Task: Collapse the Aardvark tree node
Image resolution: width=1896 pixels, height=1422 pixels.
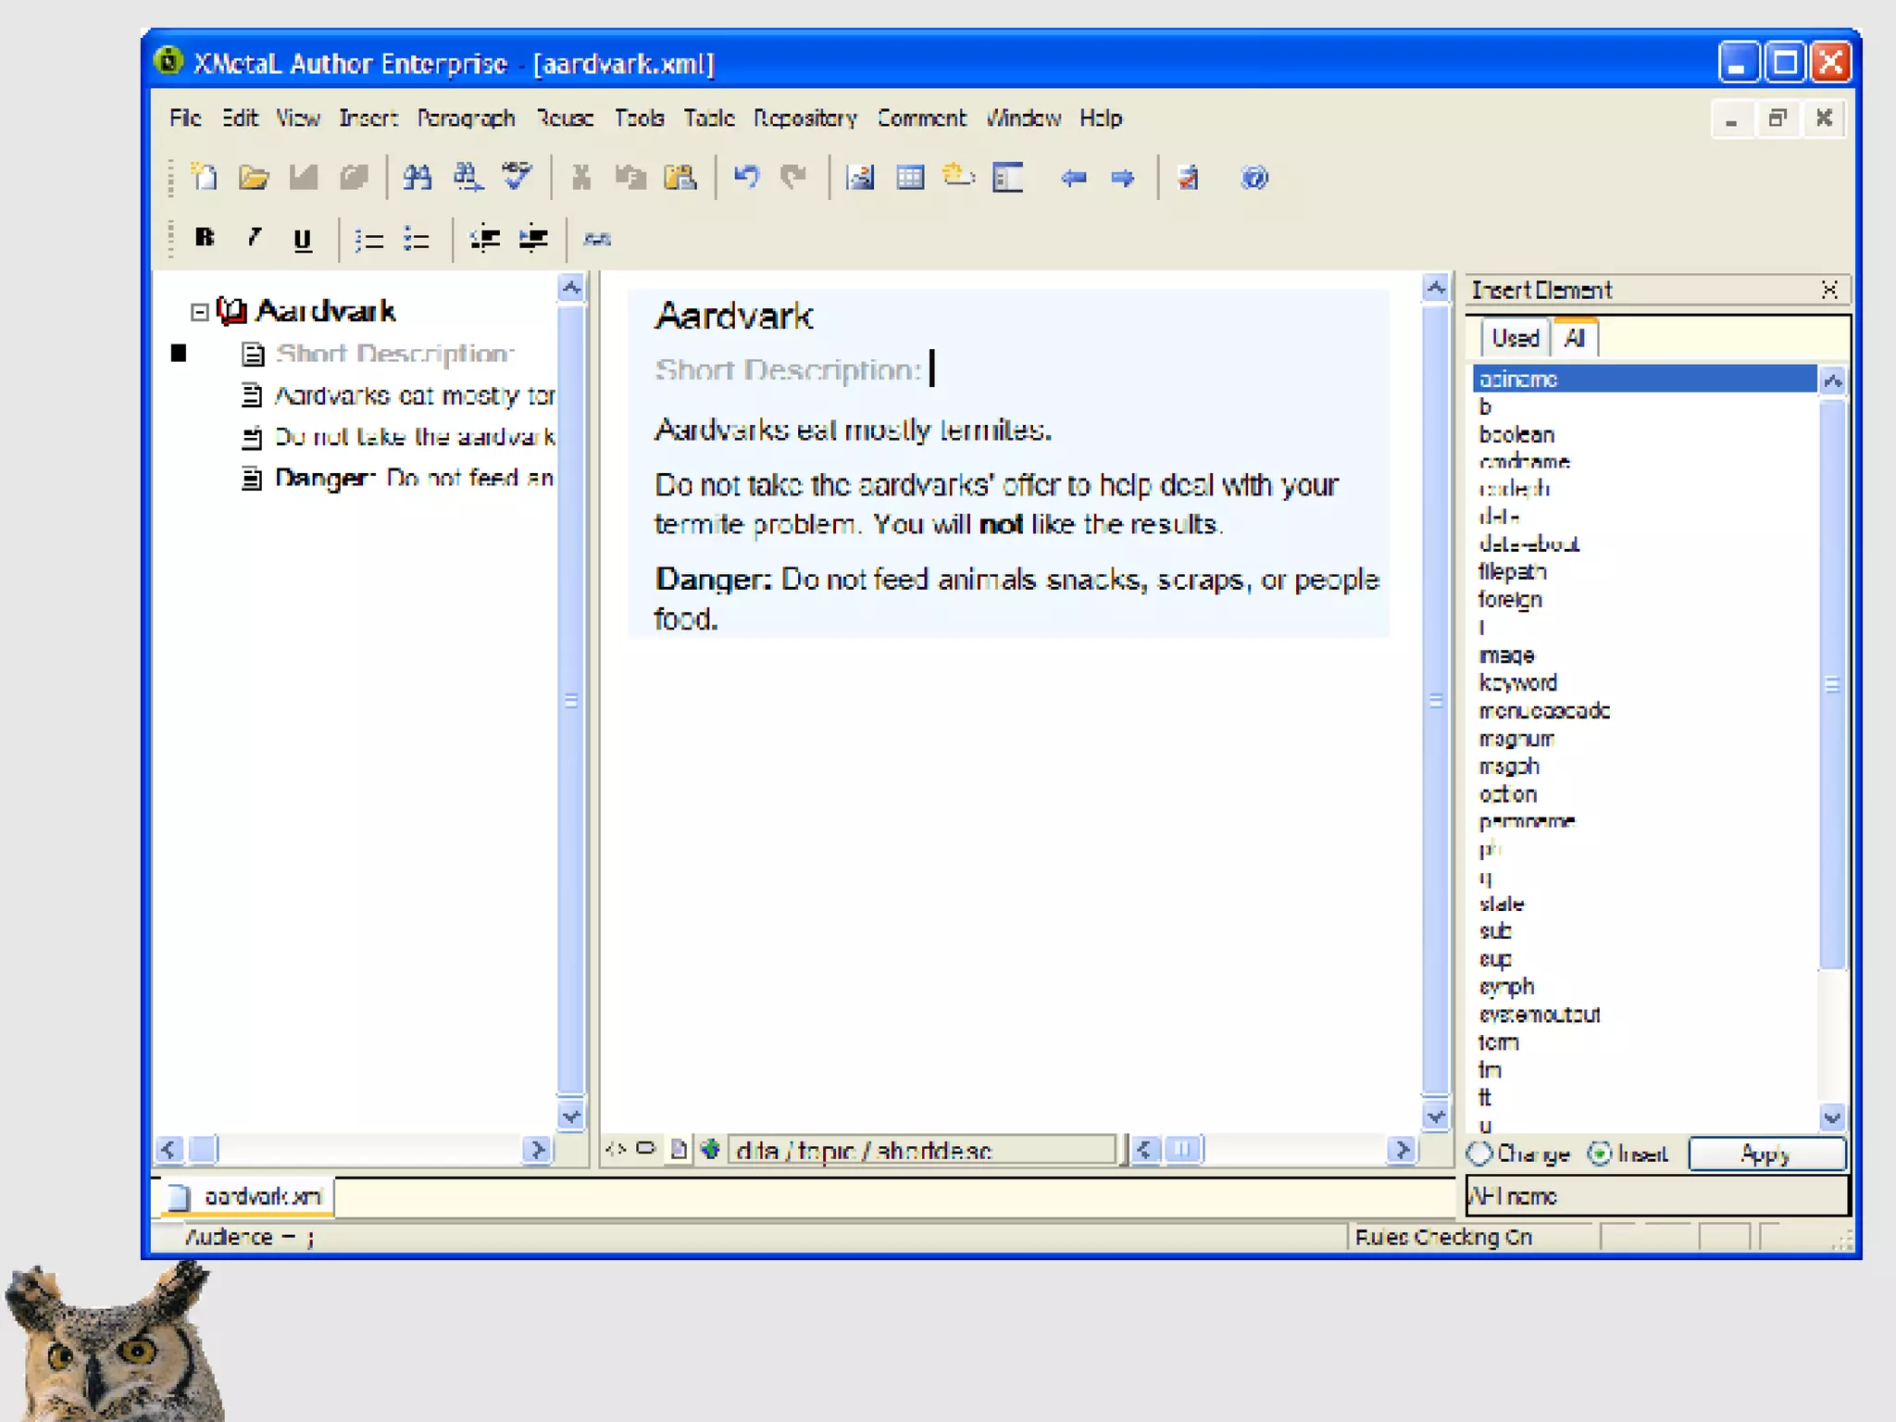Action: tap(199, 312)
